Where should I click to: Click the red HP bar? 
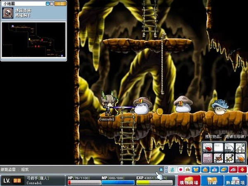coord(84,183)
